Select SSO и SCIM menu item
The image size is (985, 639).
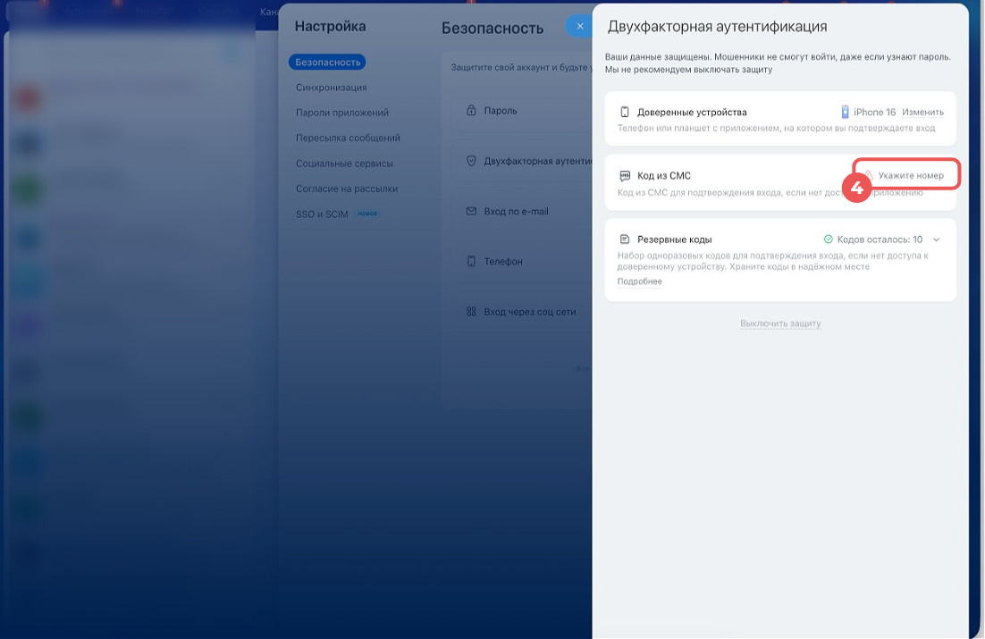click(x=323, y=214)
